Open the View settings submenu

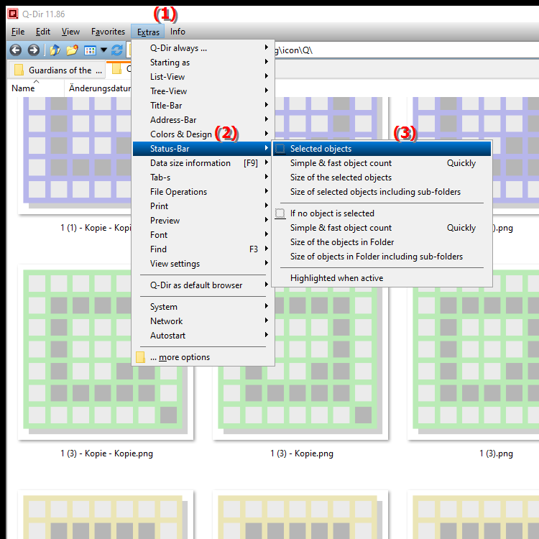pyautogui.click(x=203, y=264)
